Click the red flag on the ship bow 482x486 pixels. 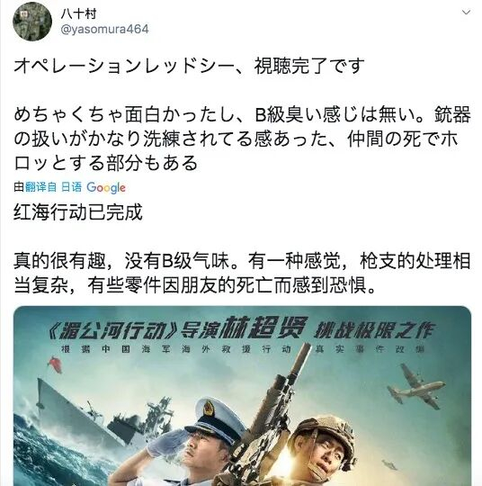click(55, 364)
